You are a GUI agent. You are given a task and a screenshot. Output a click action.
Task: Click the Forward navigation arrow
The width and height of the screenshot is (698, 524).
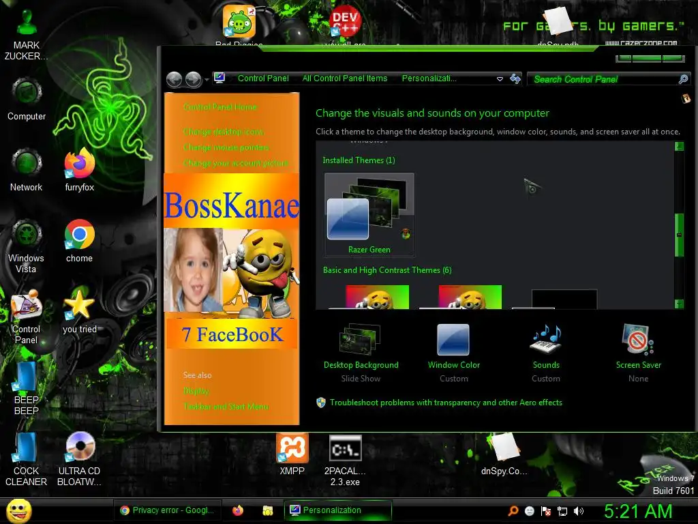point(193,80)
